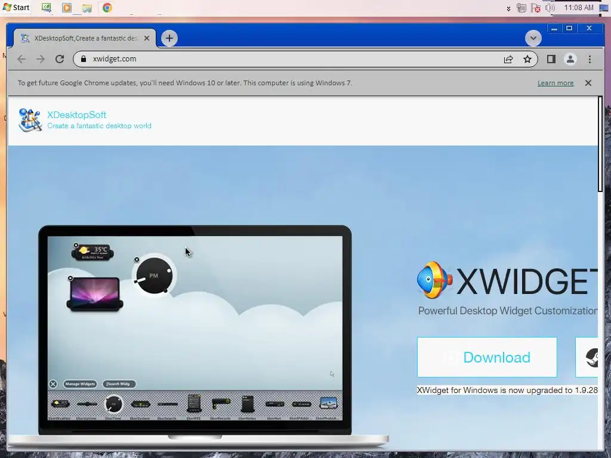Launch Chrome from the quick launch bar
The image size is (611, 458).
(x=107, y=7)
